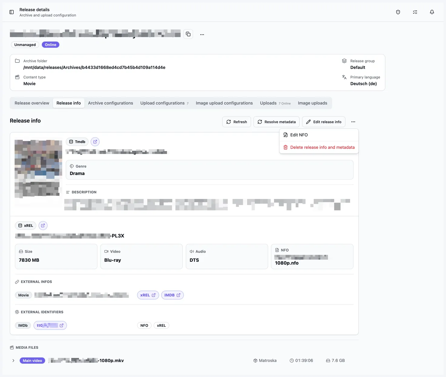Click Resolve metadata
Screen dimensions: 446x377
[x=276, y=122]
